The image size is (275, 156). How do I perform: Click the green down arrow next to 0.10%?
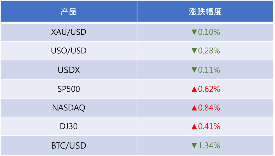pos(194,32)
